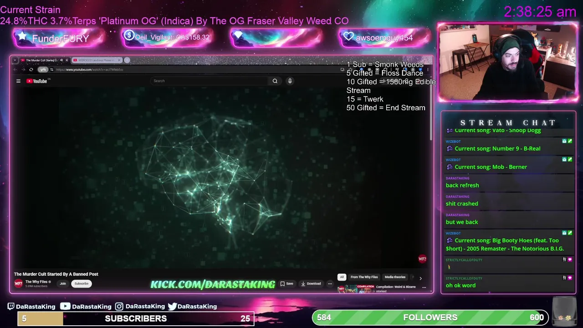Image resolution: width=583 pixels, height=328 pixels.
Task: Switch to the MOROCCO Landrace tab
Action: pyautogui.click(x=96, y=60)
